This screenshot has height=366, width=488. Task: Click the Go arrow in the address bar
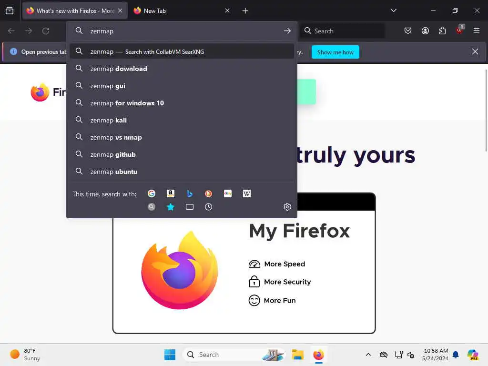(287, 31)
